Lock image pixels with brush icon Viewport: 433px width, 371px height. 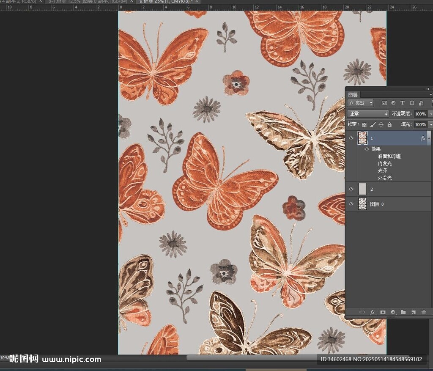pos(373,124)
